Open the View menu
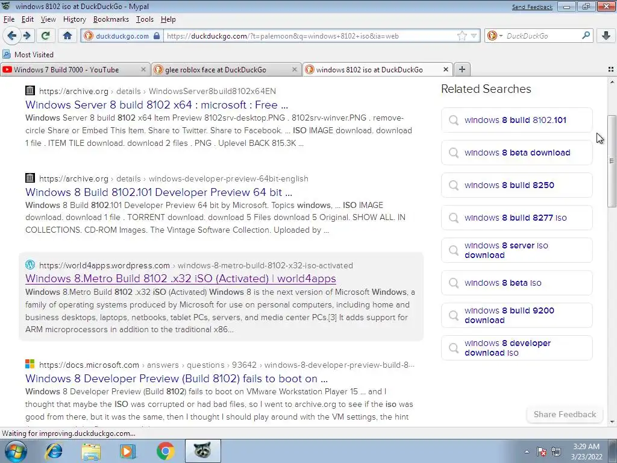617x463 pixels. pyautogui.click(x=48, y=19)
